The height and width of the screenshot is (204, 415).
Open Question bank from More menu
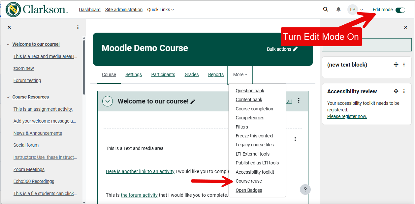(250, 91)
